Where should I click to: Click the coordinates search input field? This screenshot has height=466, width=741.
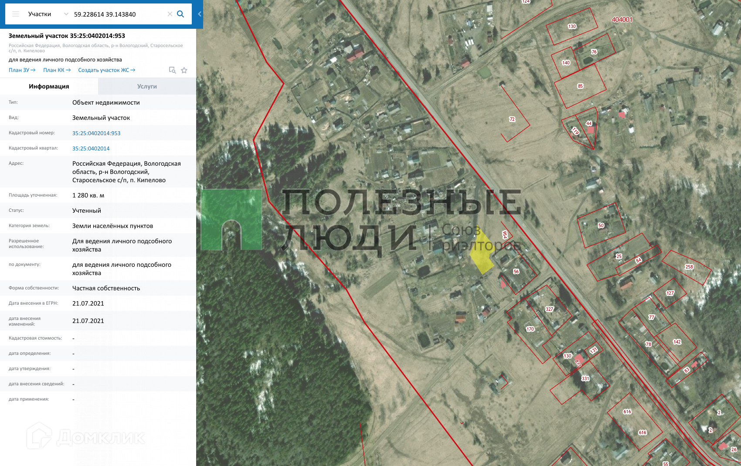point(119,14)
